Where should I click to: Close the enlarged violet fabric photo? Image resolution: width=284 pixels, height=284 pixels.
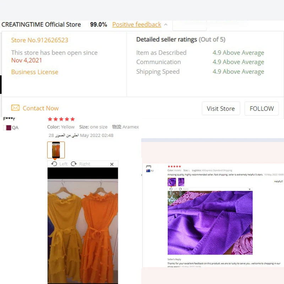click(250, 189)
